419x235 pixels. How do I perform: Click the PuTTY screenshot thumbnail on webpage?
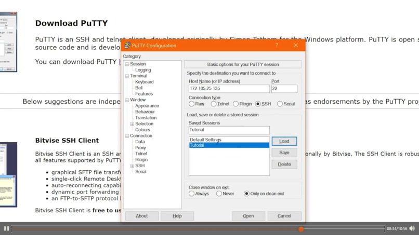8,42
